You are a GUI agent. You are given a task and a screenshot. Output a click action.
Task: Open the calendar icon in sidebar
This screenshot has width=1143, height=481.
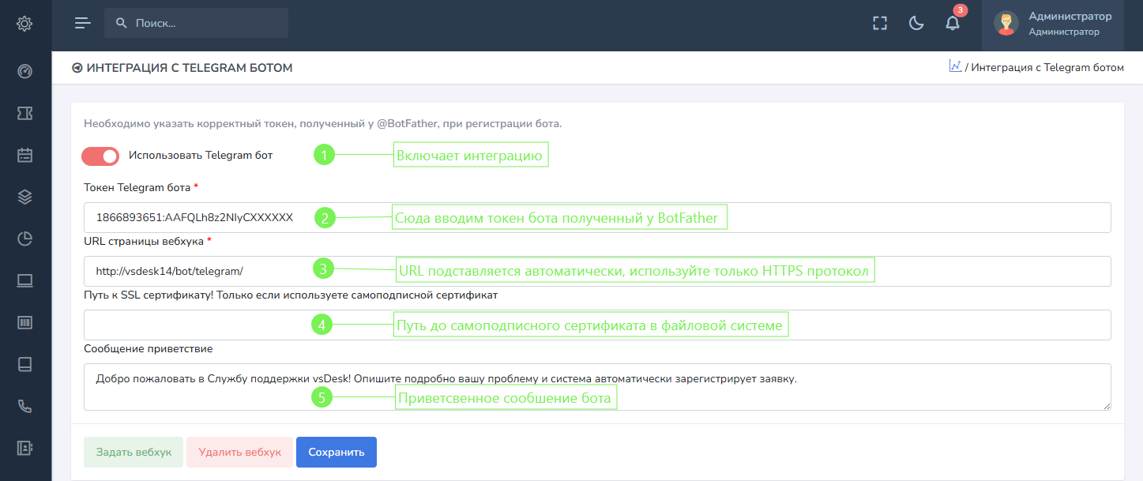click(x=24, y=156)
